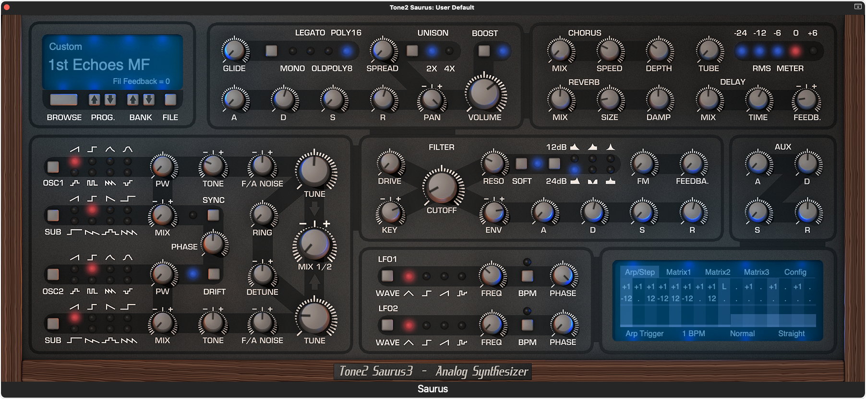Toggle the filter SOFT button

point(521,164)
